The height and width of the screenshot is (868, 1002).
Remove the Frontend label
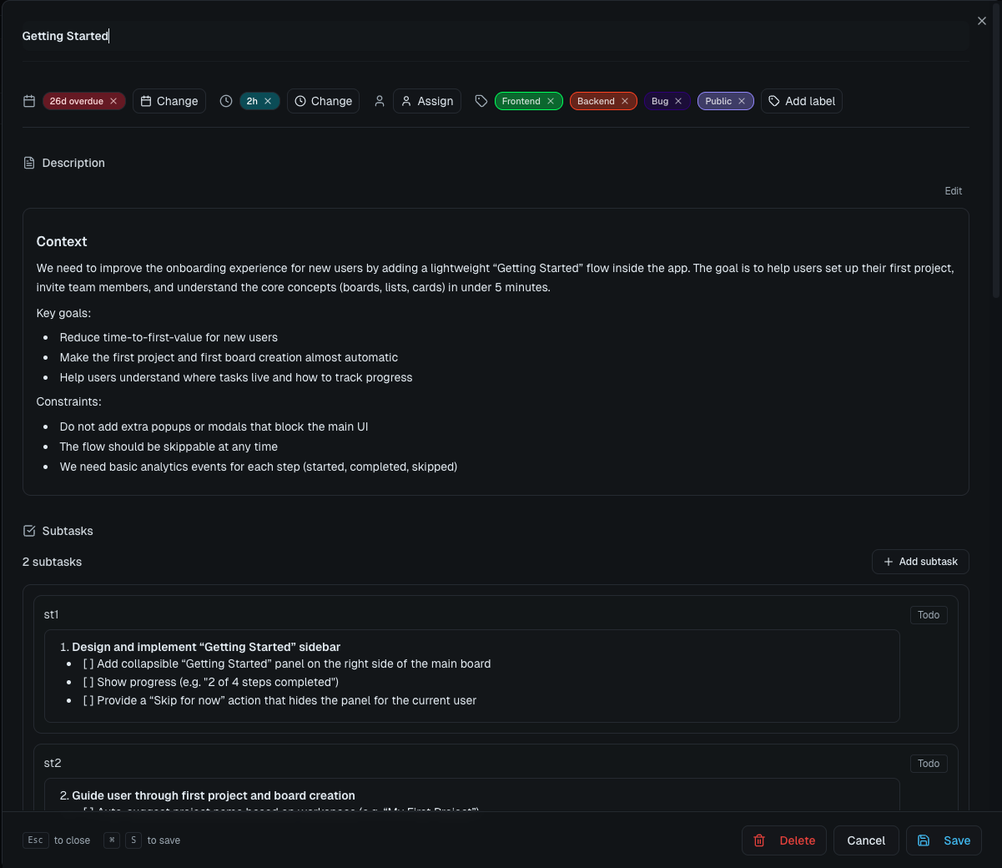[x=550, y=100]
